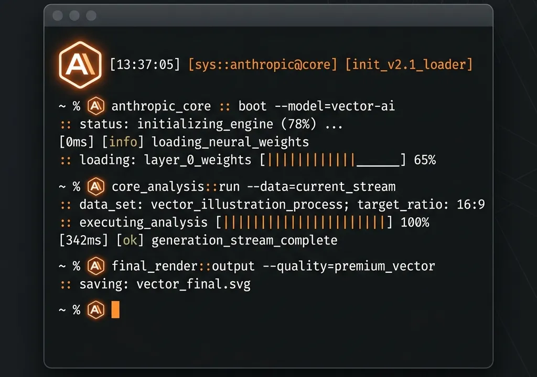
Task: Click the first gray window control dot
Action: point(58,15)
